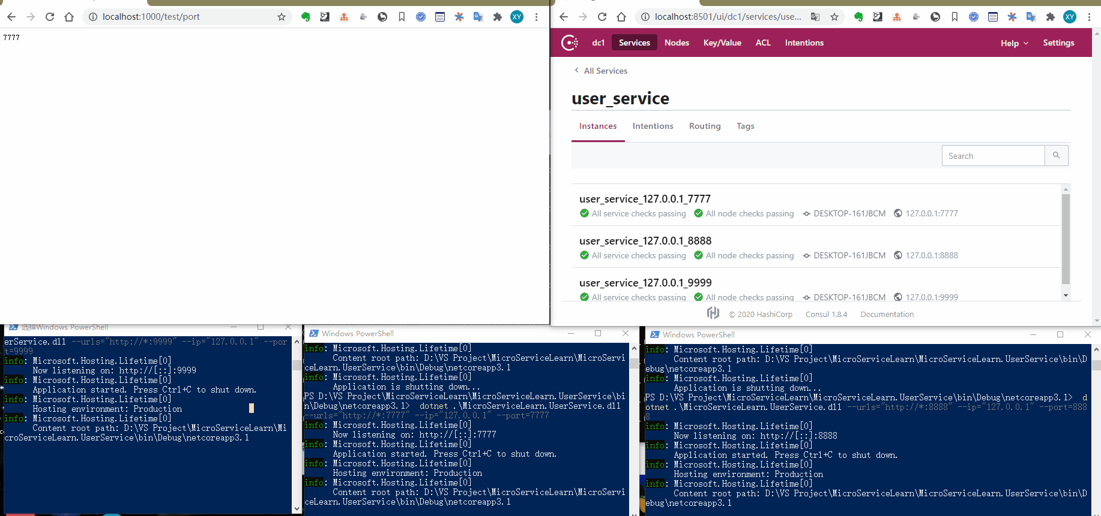The height and width of the screenshot is (516, 1101).
Task: Reload the localhost:1000/test/port page
Action: point(50,17)
